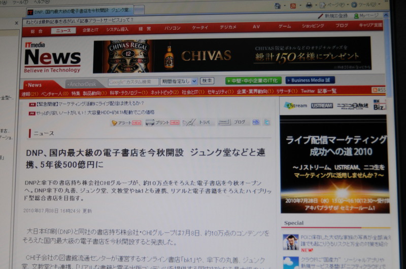This screenshot has width=406, height=269.
Task: Click the 検索 search button
Action: (207, 81)
